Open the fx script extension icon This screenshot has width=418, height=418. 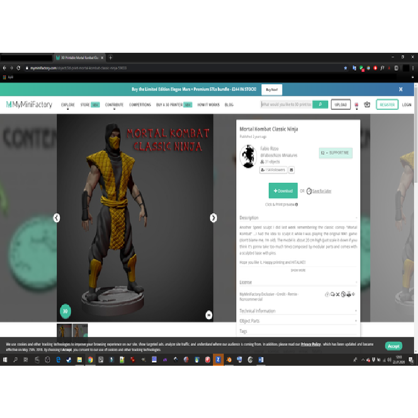click(382, 68)
